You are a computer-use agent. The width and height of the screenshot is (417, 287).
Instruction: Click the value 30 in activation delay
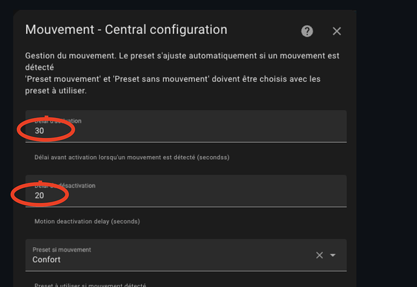(39, 131)
